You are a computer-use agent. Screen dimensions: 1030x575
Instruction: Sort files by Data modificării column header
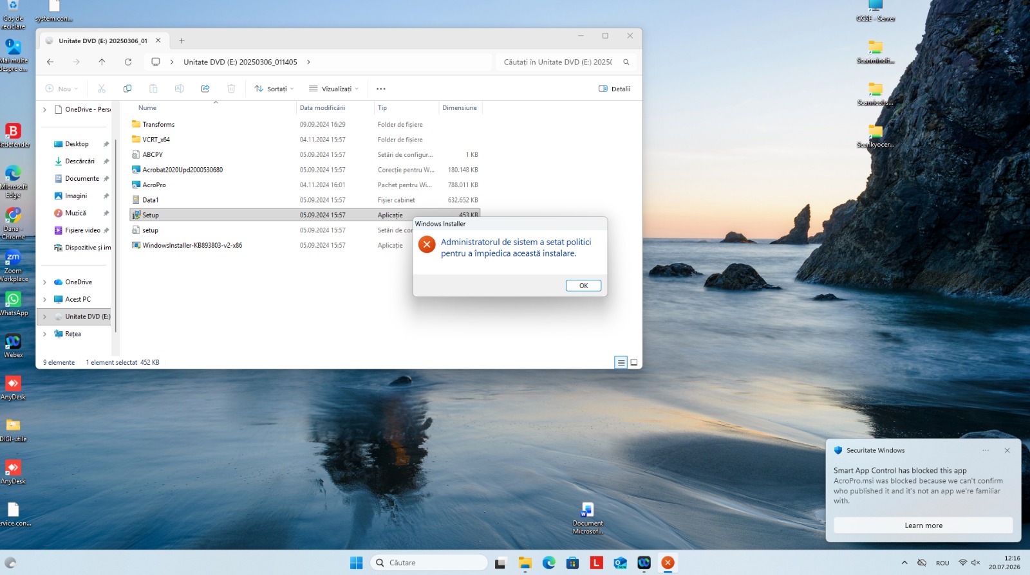point(323,108)
